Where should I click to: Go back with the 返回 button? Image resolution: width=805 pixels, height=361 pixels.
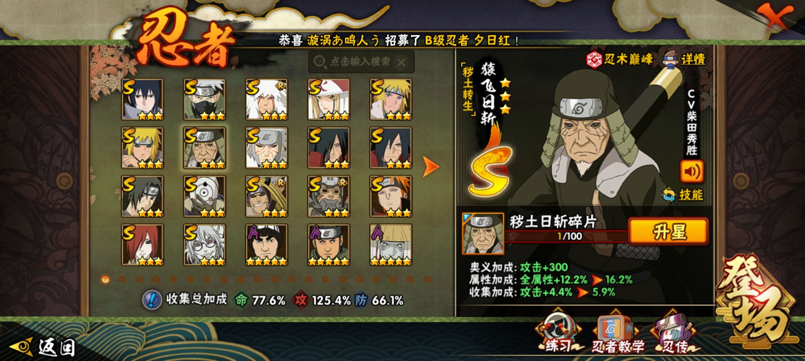click(42, 347)
